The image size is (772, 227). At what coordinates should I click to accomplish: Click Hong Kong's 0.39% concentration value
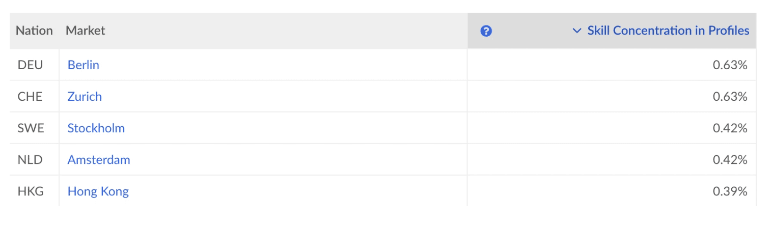click(x=730, y=191)
